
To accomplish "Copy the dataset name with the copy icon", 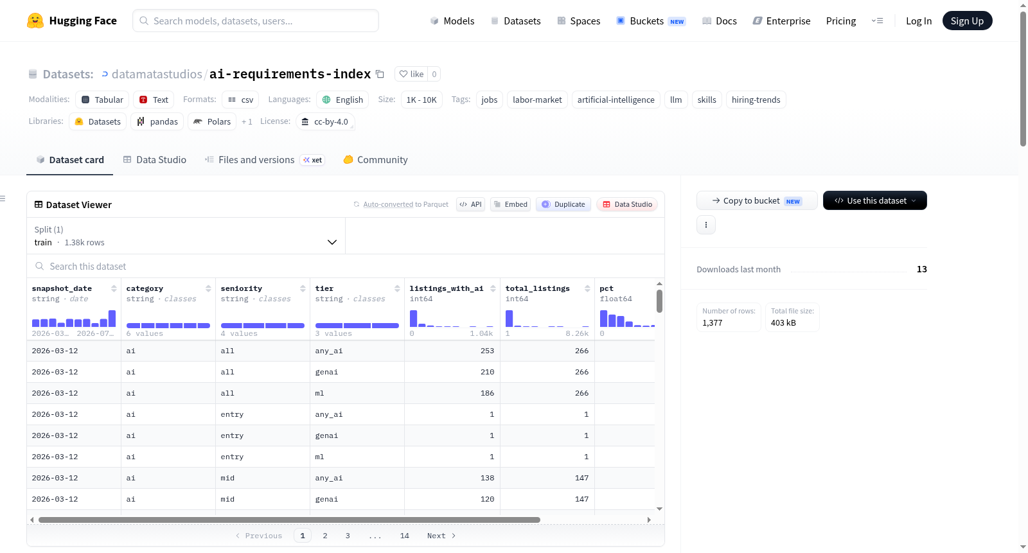I will (380, 74).
